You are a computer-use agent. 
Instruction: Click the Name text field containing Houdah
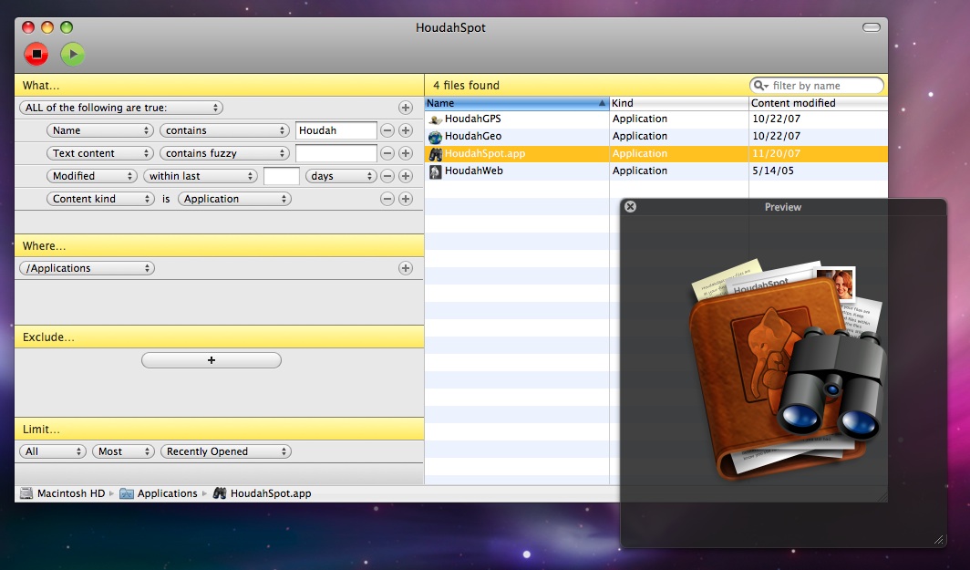click(x=335, y=130)
